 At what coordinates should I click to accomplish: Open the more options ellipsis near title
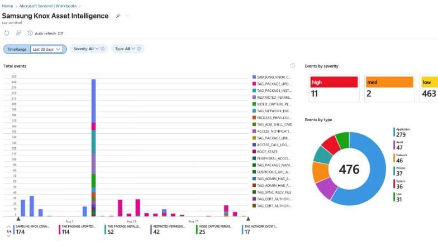127,16
